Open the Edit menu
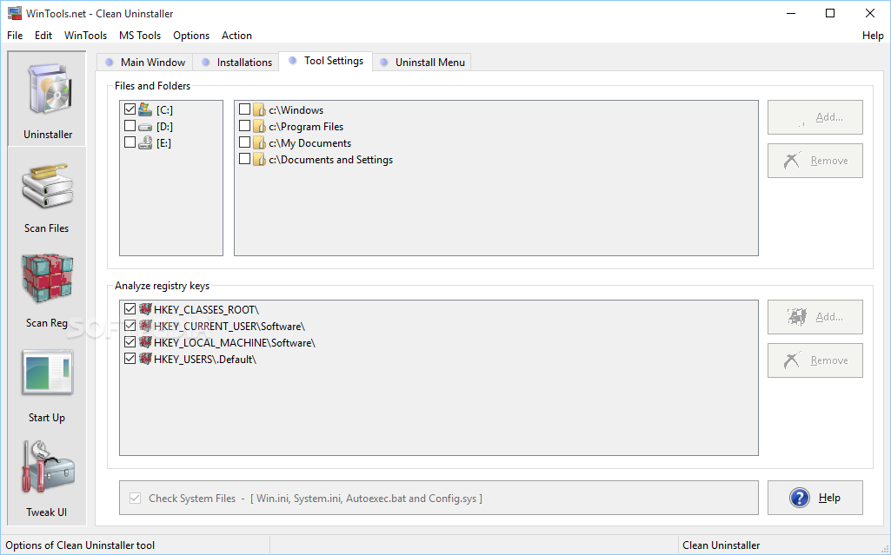The image size is (891, 555). (43, 36)
